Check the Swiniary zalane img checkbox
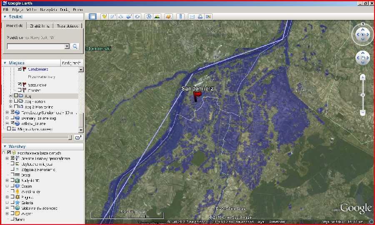 (12, 118)
